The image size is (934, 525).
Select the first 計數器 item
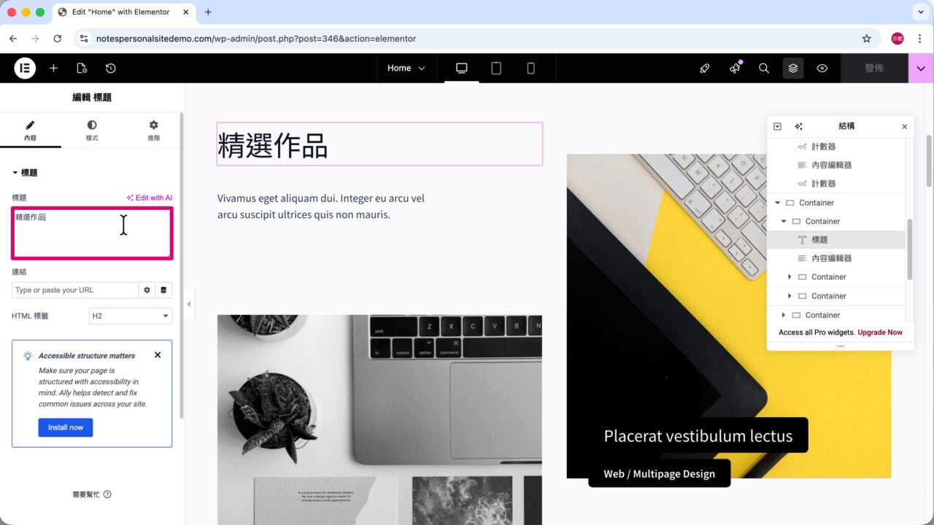[824, 147]
